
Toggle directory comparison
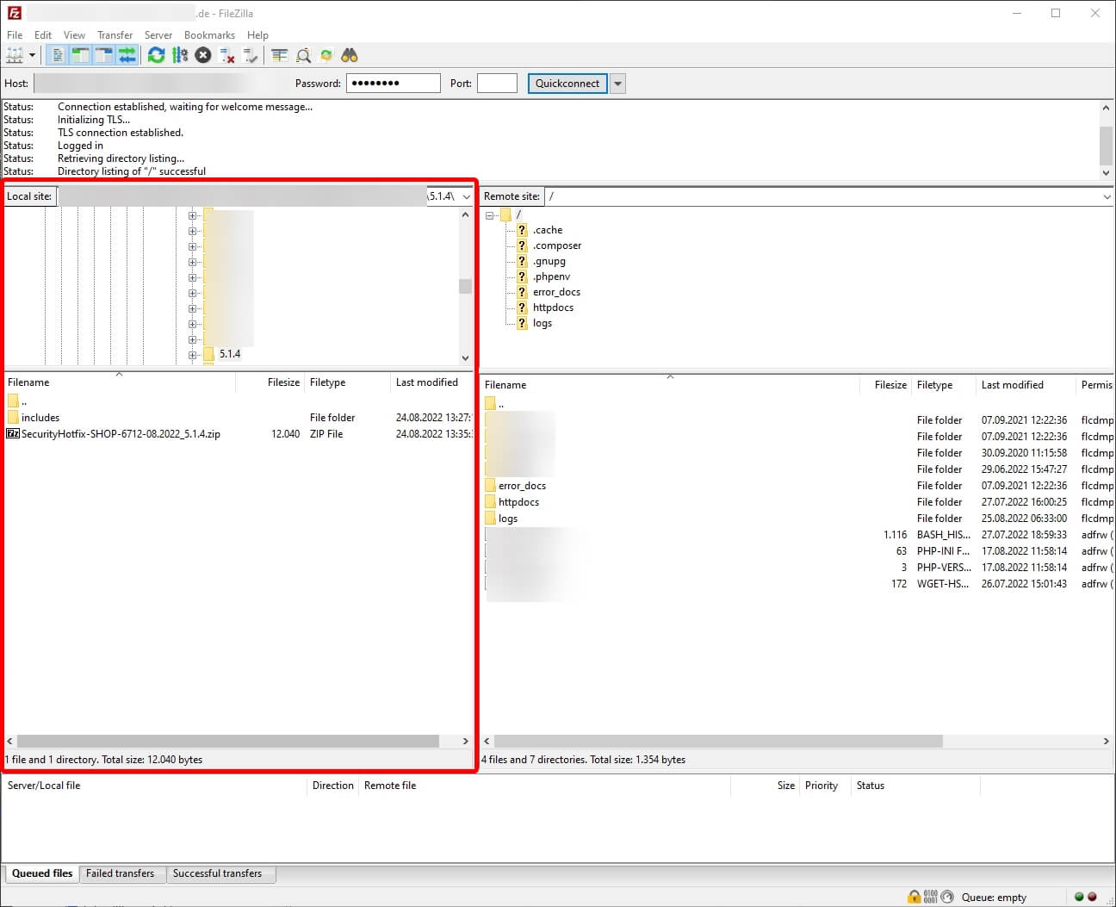click(303, 55)
